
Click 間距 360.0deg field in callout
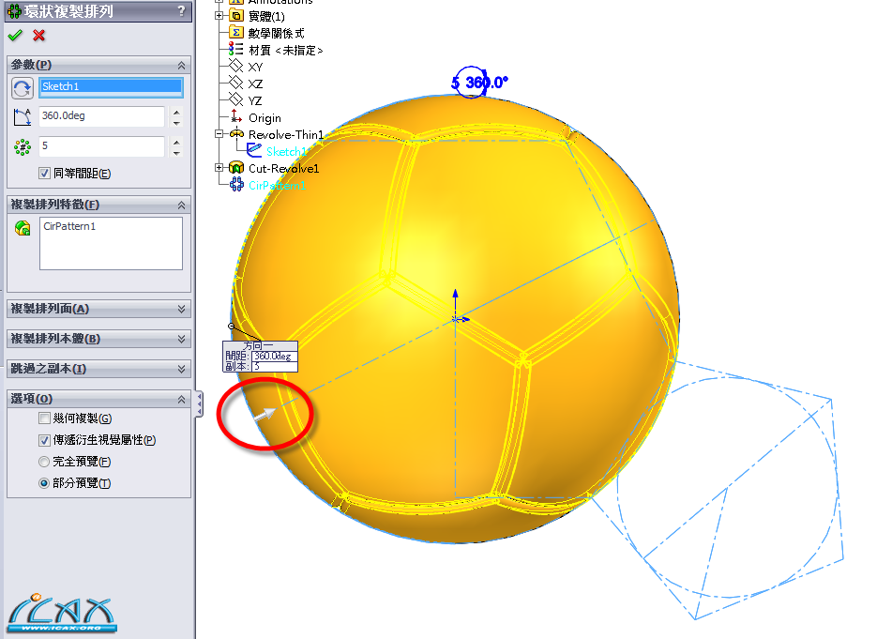(x=274, y=356)
